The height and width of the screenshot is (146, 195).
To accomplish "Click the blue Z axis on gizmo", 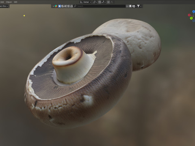I will pos(194,12).
